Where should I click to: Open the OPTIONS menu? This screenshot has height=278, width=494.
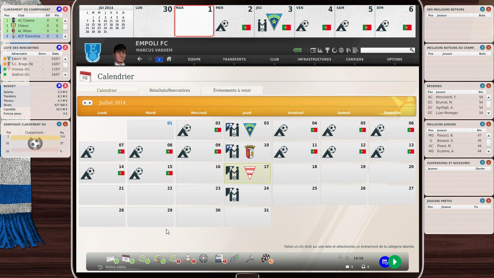coord(395,59)
